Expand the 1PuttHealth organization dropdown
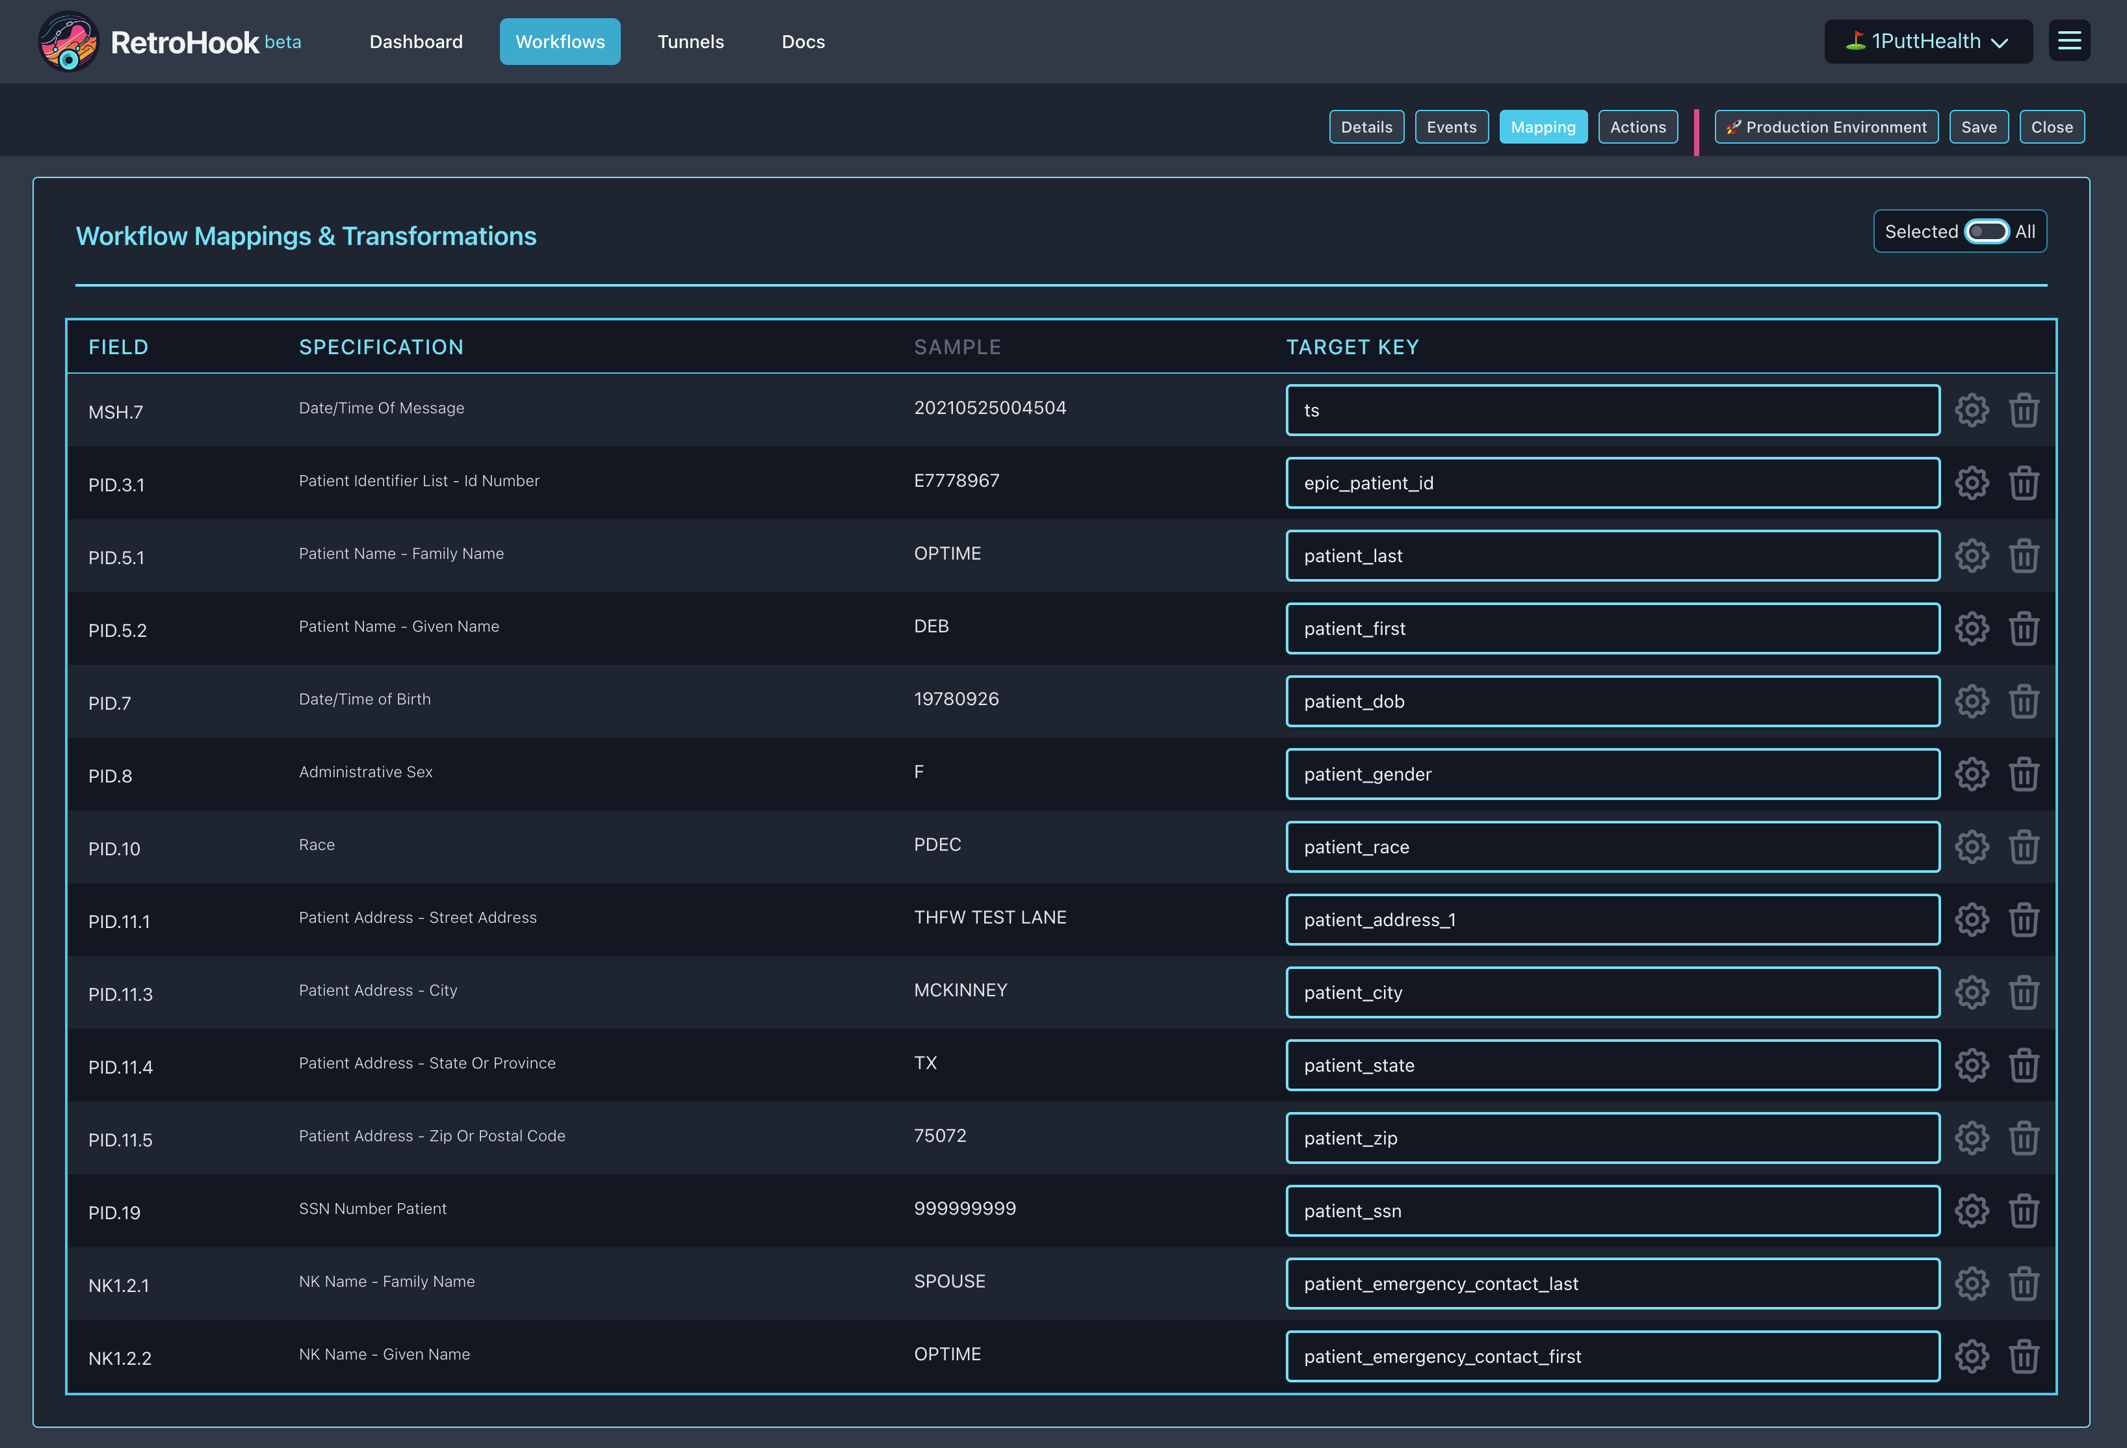The width and height of the screenshot is (2127, 1448). [x=1927, y=41]
